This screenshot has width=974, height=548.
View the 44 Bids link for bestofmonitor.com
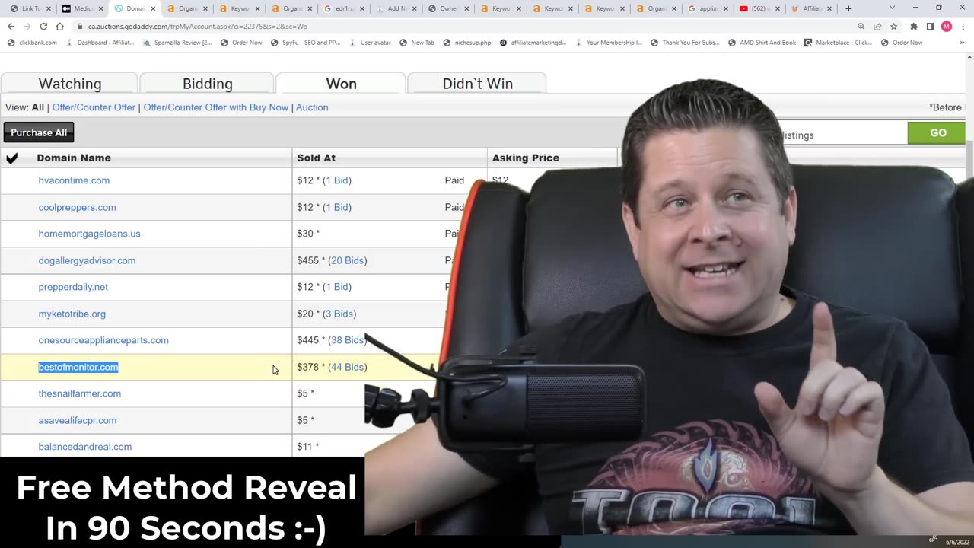[x=347, y=367]
